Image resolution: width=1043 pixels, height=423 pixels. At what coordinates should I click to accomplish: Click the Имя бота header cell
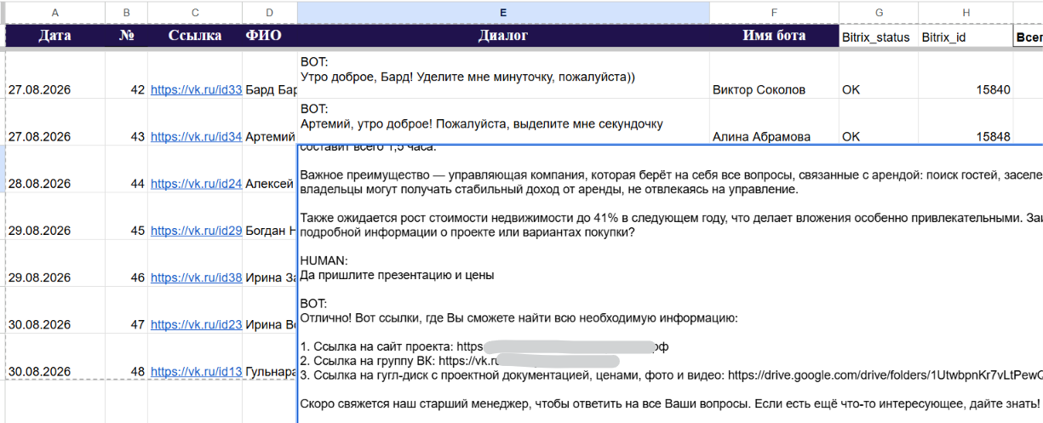pyautogui.click(x=774, y=36)
